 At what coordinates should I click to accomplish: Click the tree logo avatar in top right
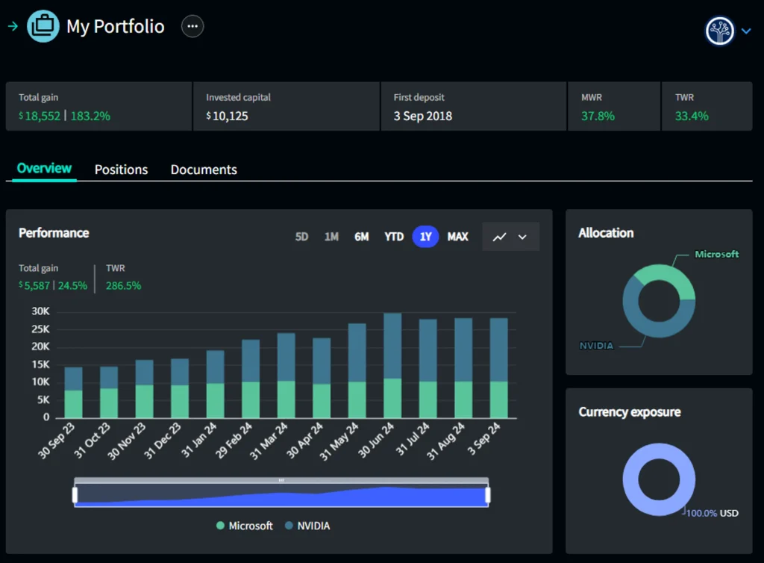(719, 31)
